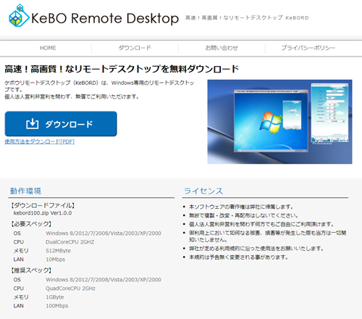Viewport: 362px width, 319px height.
Task: Click the download arrow icon on blue button
Action: 32,124
